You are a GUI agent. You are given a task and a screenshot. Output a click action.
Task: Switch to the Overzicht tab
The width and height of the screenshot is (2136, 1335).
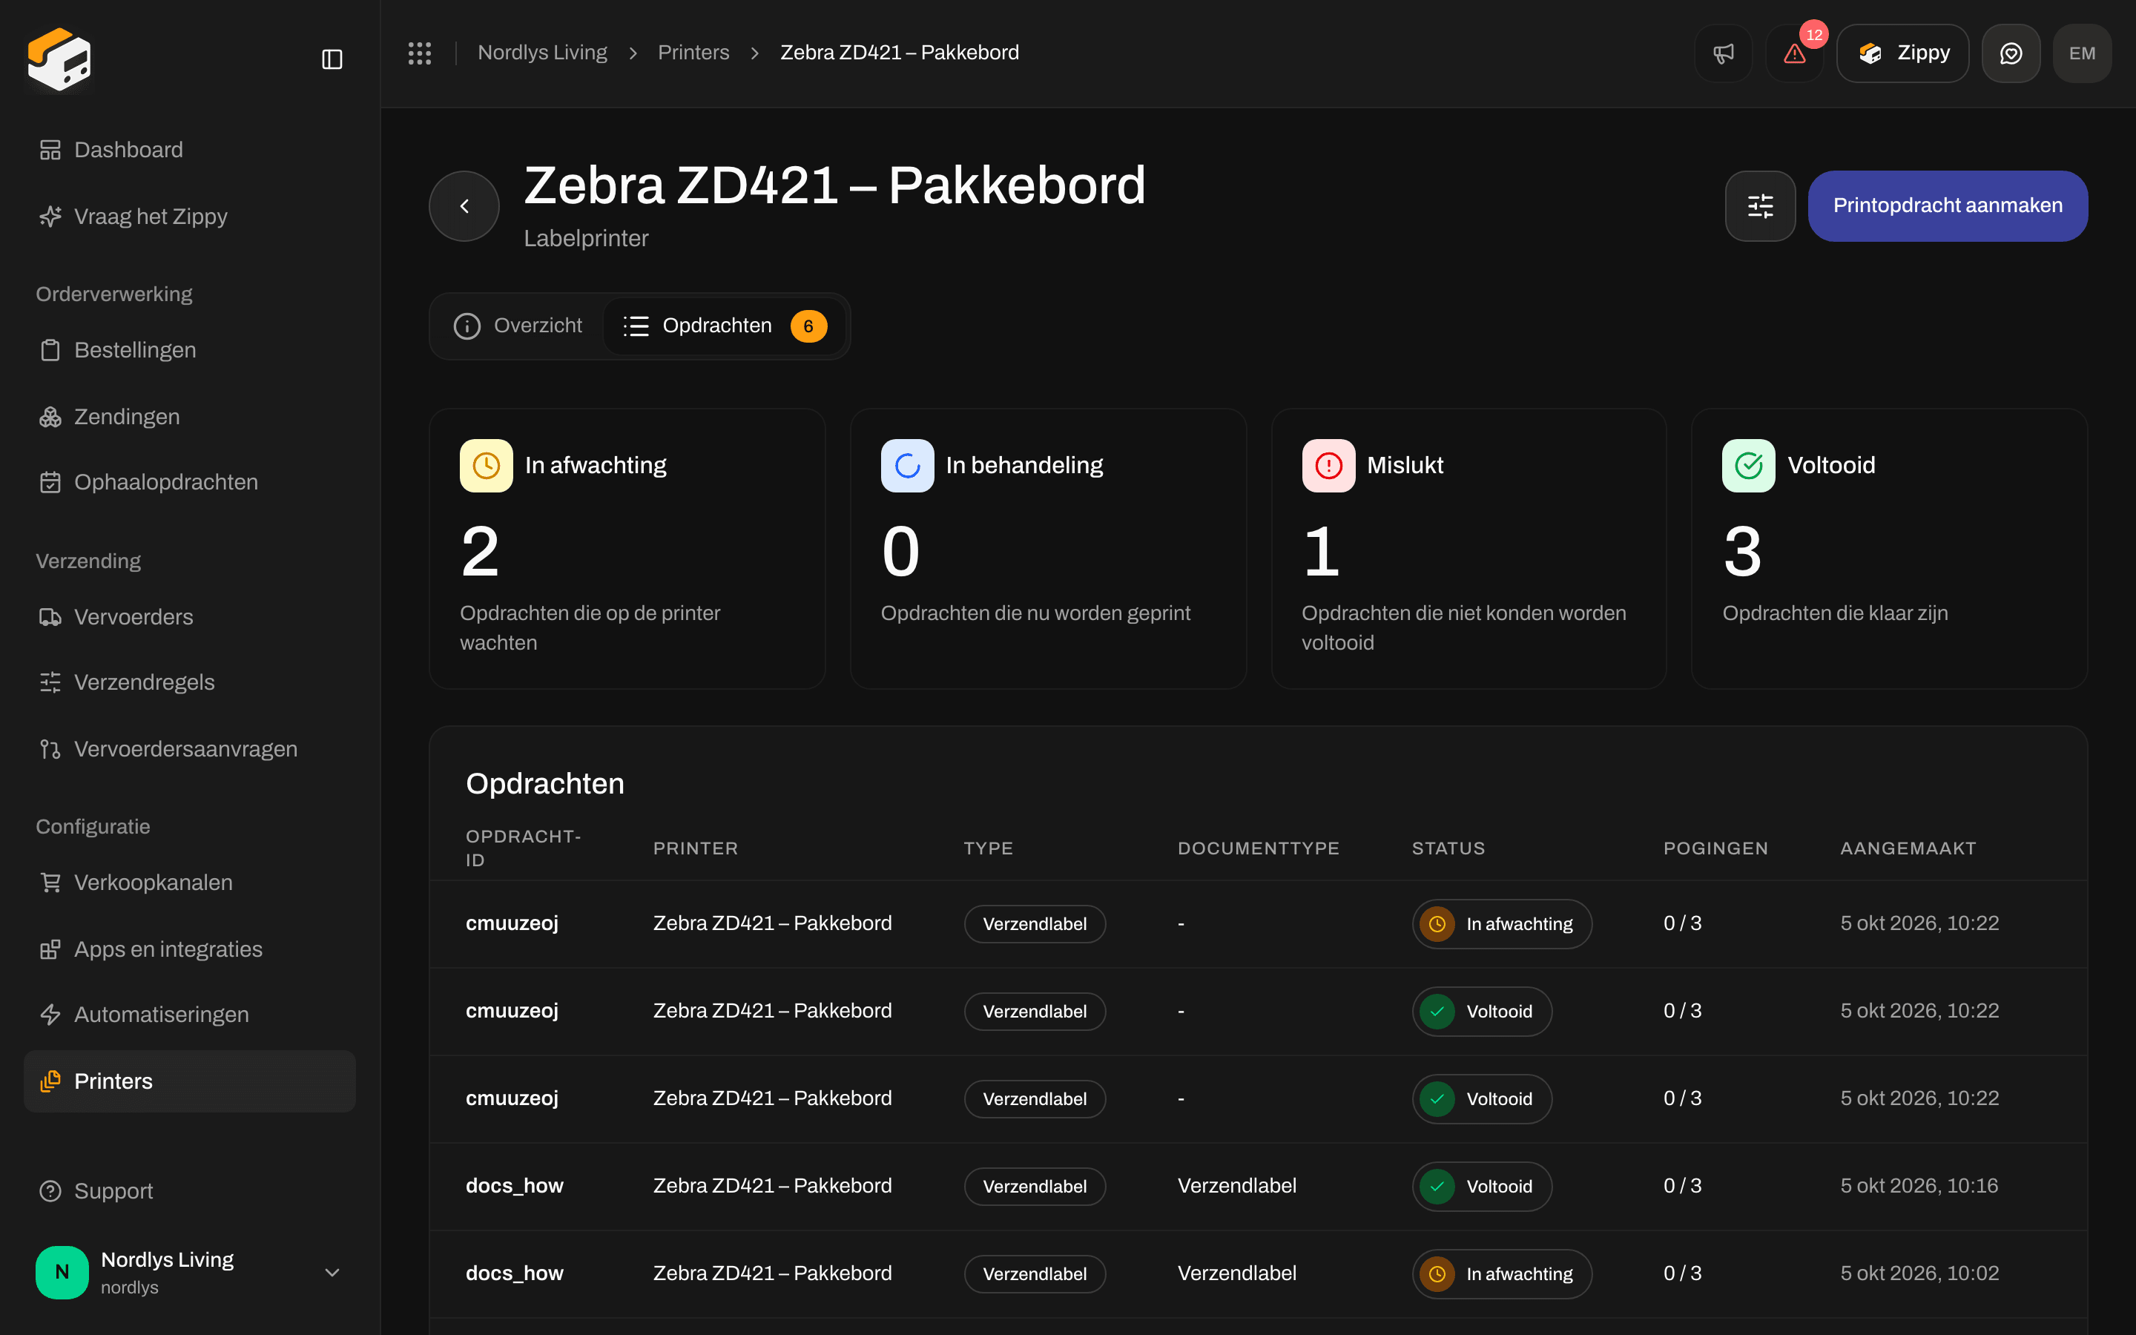click(518, 326)
